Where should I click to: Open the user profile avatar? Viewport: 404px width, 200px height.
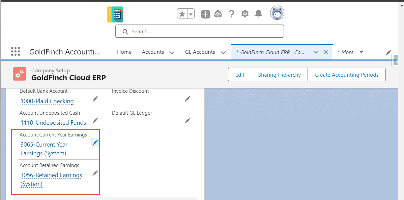(277, 13)
